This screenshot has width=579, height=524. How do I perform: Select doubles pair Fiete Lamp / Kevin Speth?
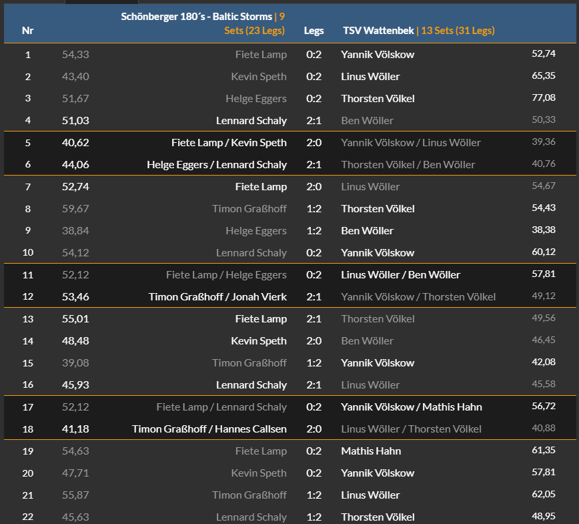click(x=229, y=143)
